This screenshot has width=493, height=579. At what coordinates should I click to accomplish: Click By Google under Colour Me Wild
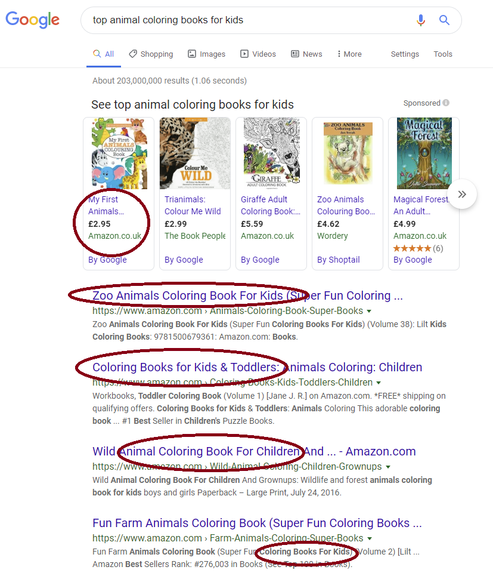click(184, 260)
